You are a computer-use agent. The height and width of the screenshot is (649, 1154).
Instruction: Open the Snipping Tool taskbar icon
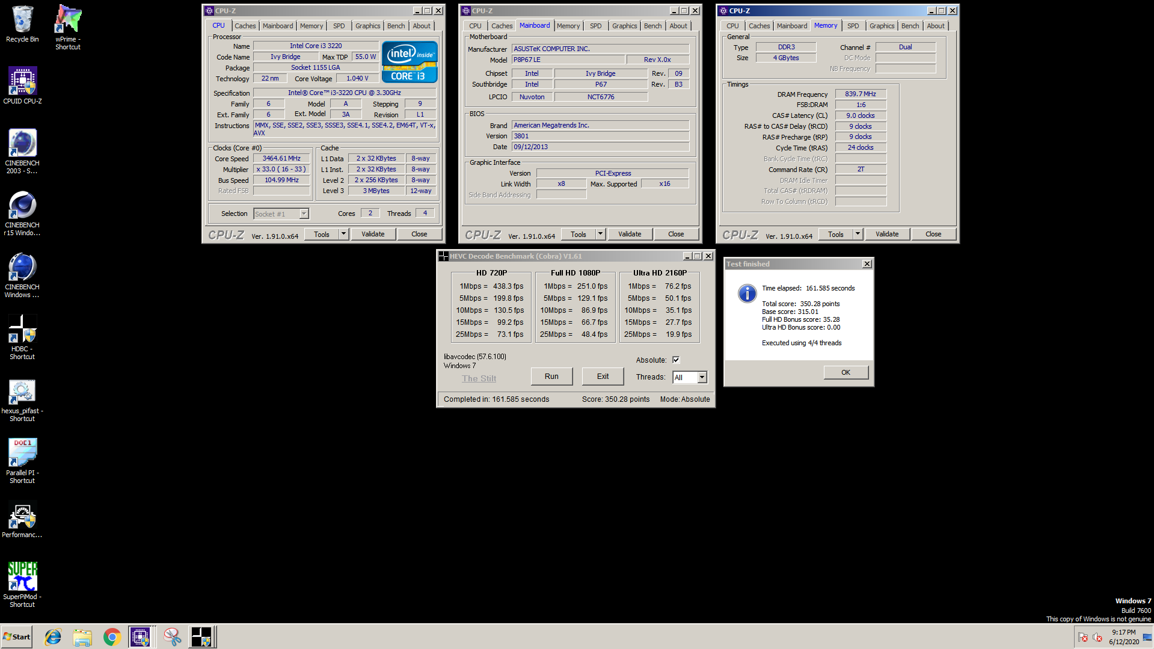[173, 637]
